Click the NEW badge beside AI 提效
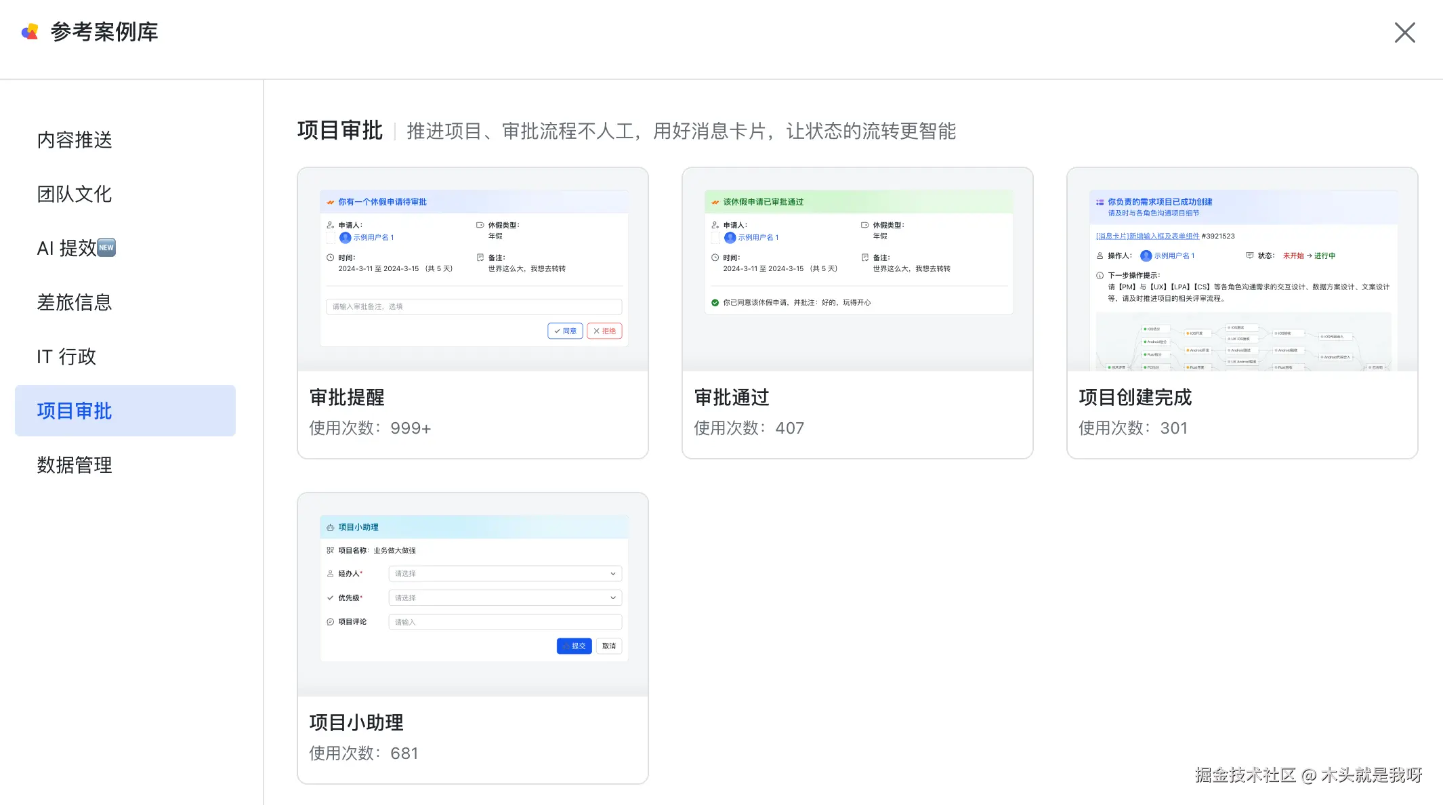The height and width of the screenshot is (805, 1443). (x=106, y=247)
